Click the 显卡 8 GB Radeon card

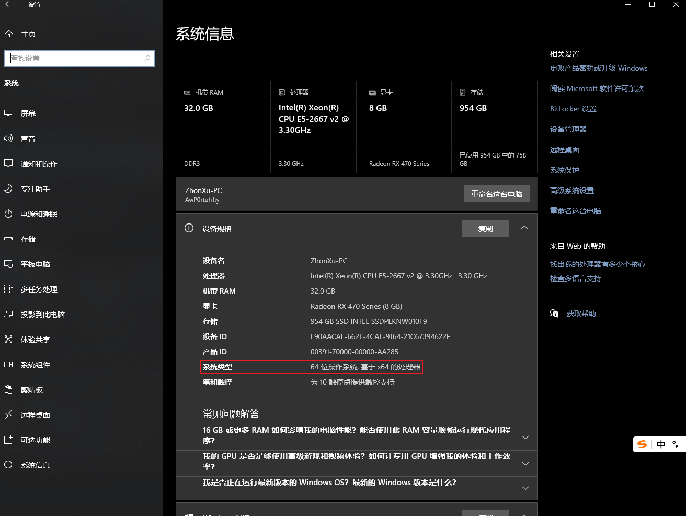pos(404,127)
